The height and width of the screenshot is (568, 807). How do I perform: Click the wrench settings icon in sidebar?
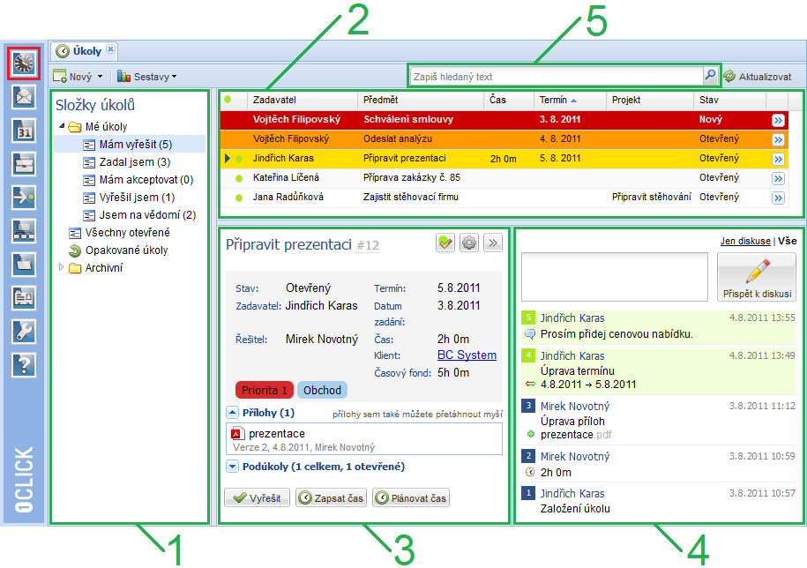tap(24, 331)
